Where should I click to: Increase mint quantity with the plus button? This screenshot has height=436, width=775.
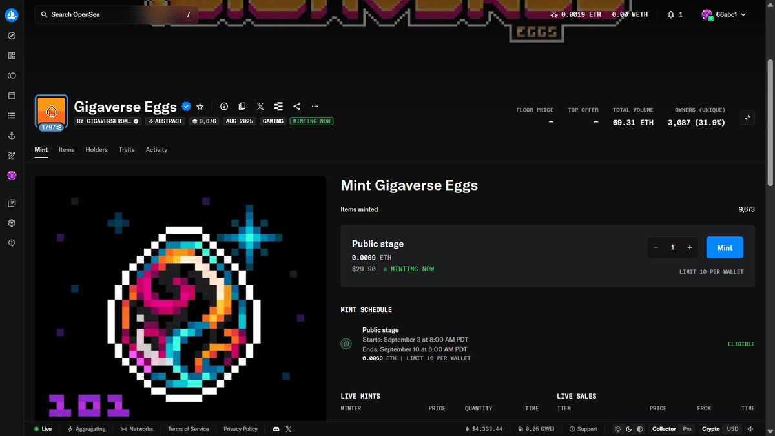(690, 247)
